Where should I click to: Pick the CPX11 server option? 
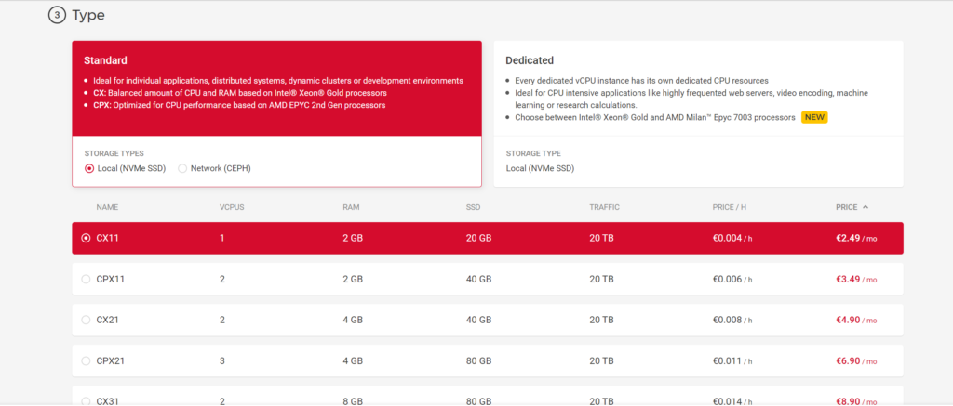point(87,279)
